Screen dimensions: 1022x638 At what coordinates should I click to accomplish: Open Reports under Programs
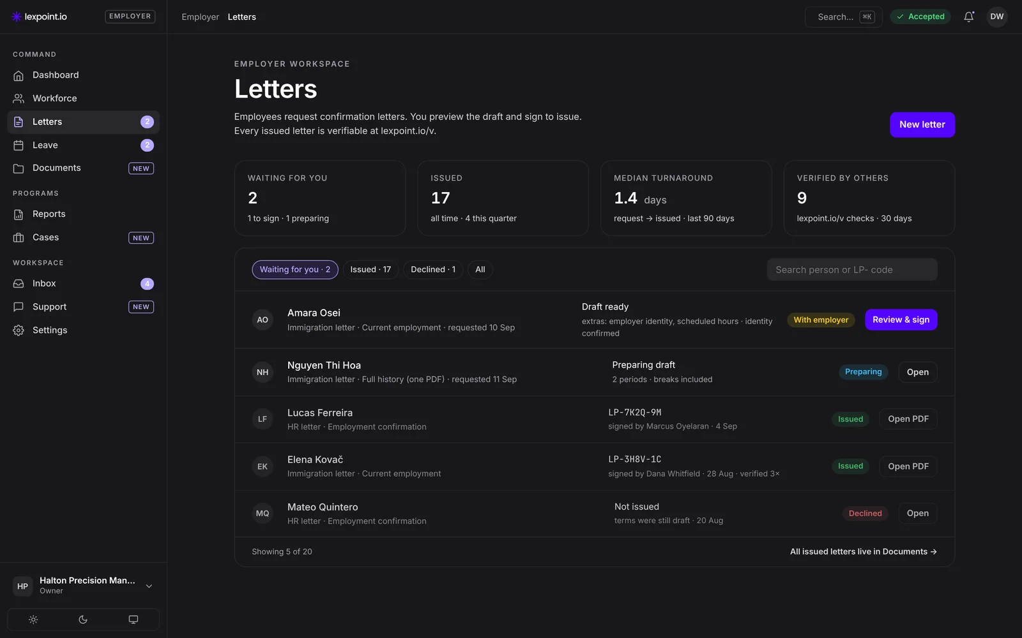pyautogui.click(x=83, y=214)
